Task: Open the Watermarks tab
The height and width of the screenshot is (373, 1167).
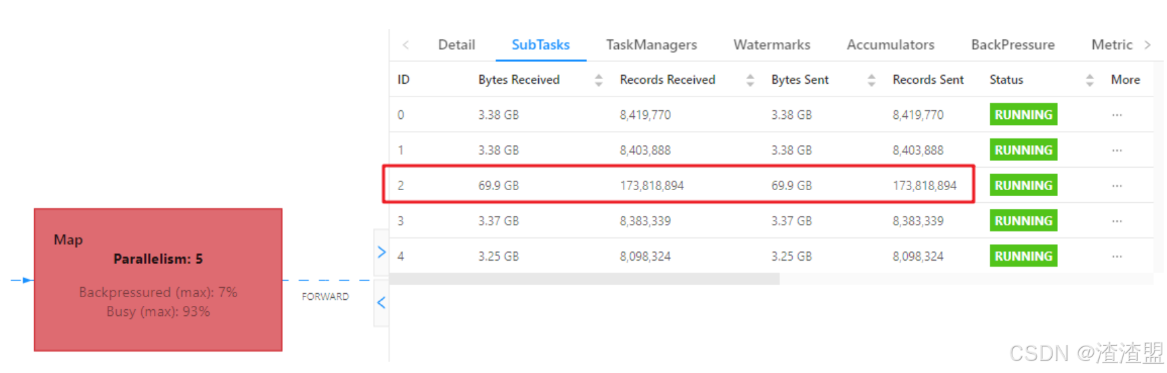Action: click(x=771, y=45)
